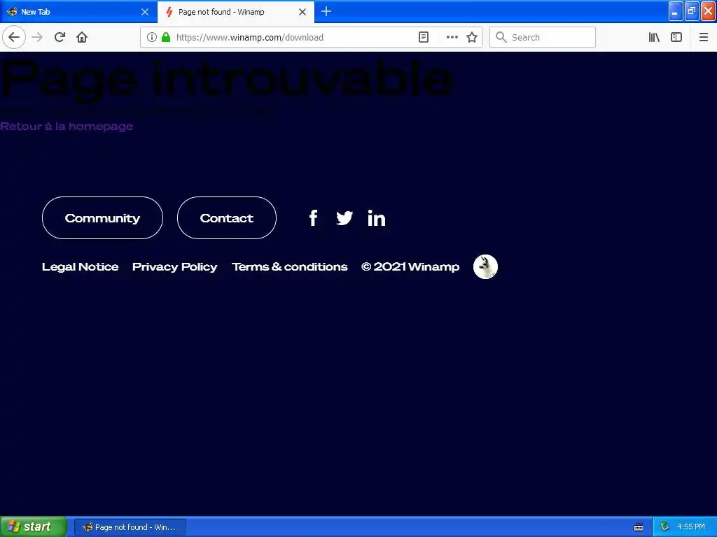Minimize the browser window
The height and width of the screenshot is (537, 717).
[676, 11]
